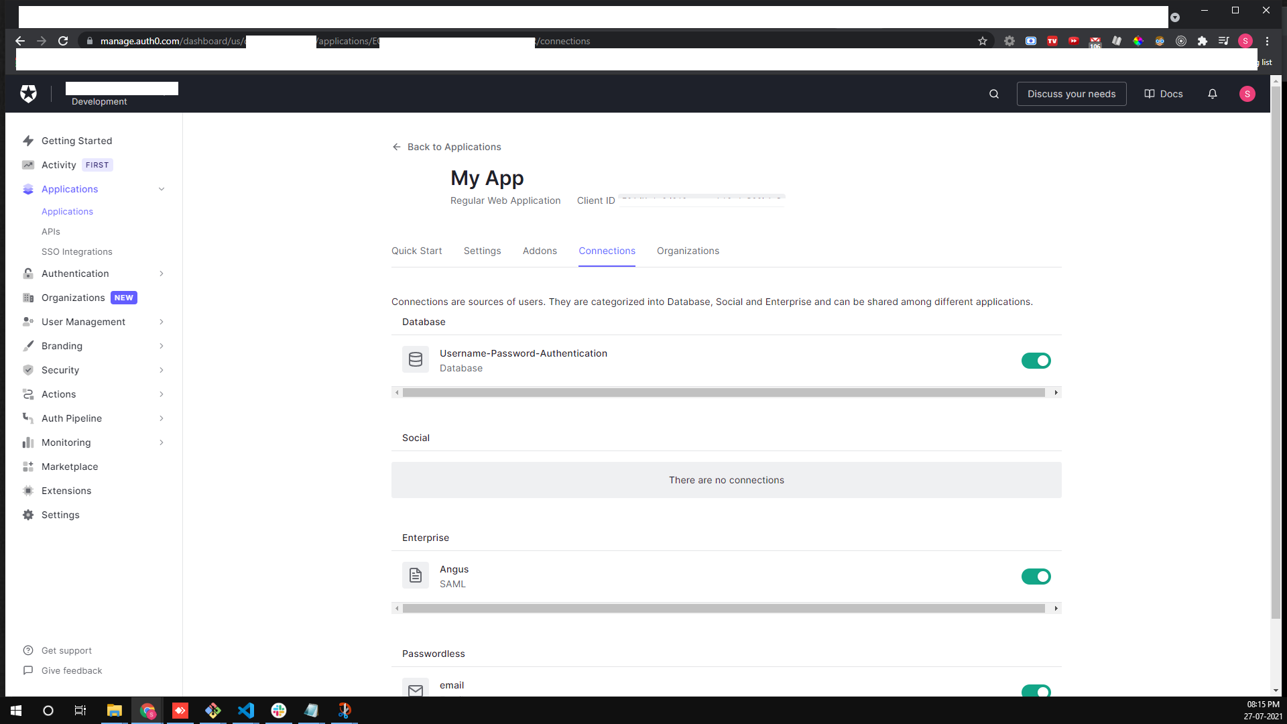Viewport: 1287px width, 724px height.
Task: Select the Connections tab
Action: point(607,251)
